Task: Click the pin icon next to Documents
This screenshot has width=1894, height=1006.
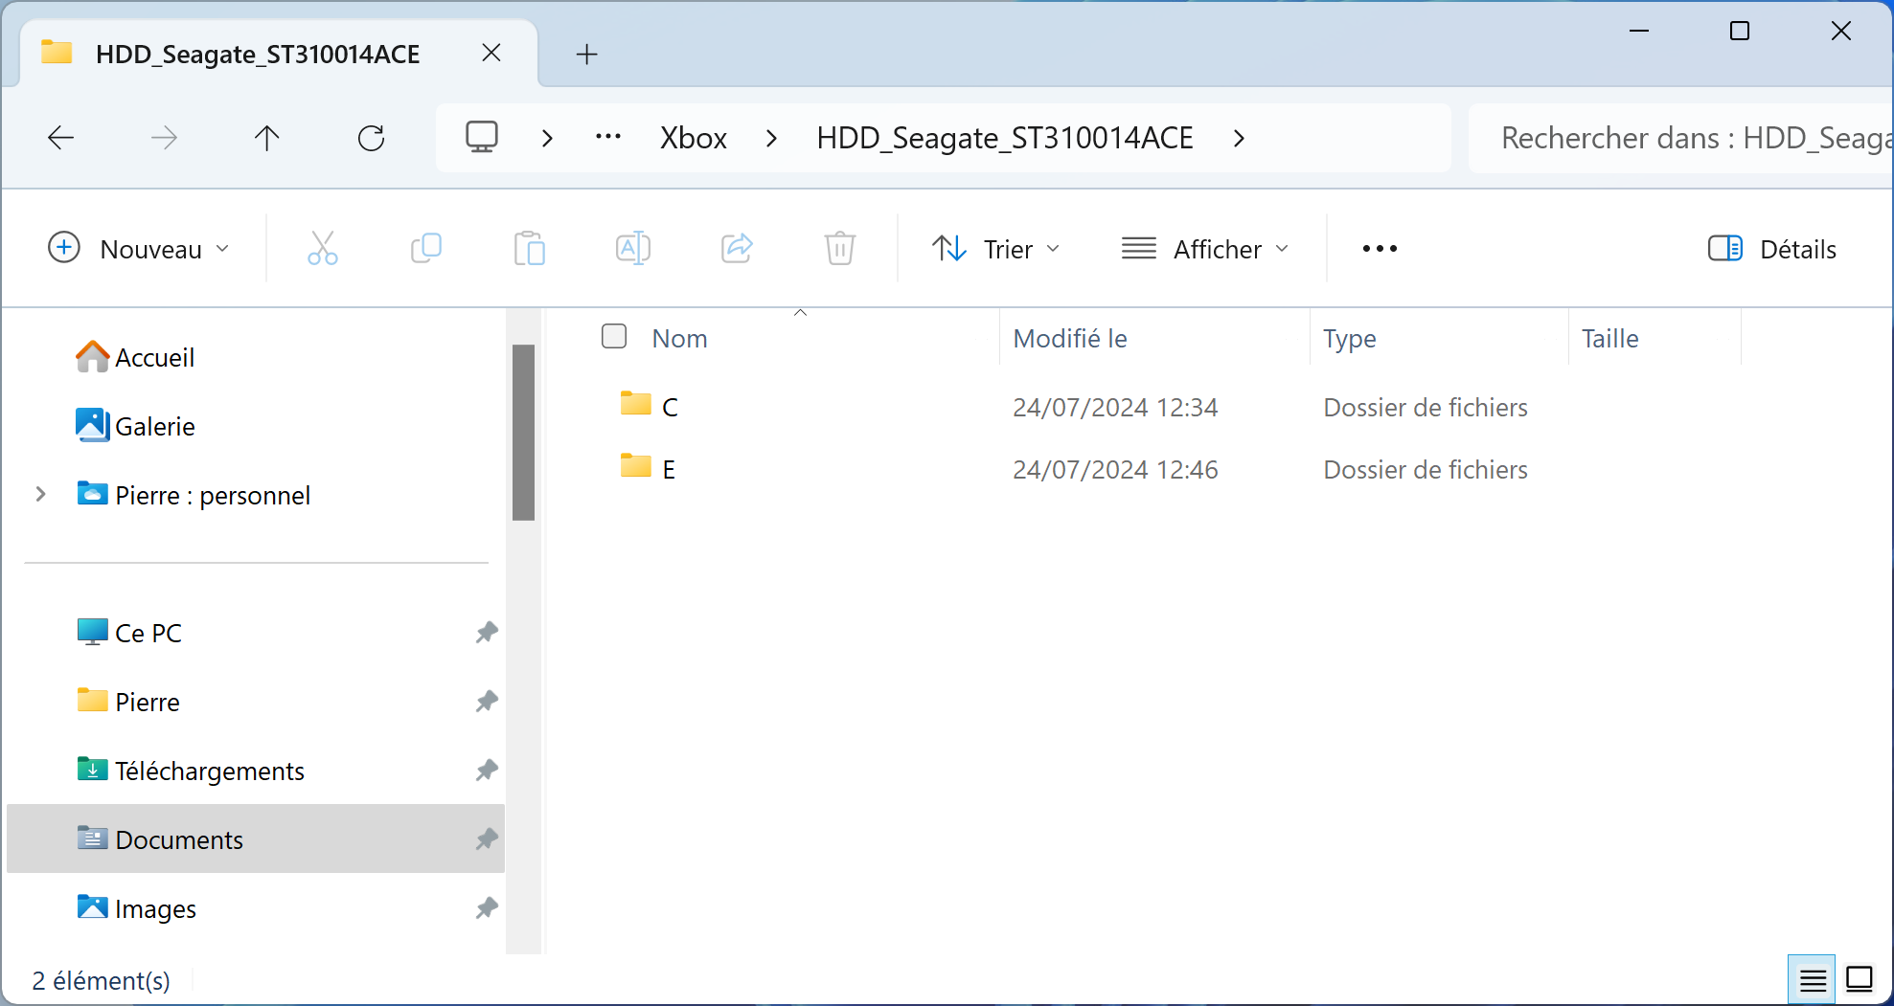Action: click(x=487, y=839)
